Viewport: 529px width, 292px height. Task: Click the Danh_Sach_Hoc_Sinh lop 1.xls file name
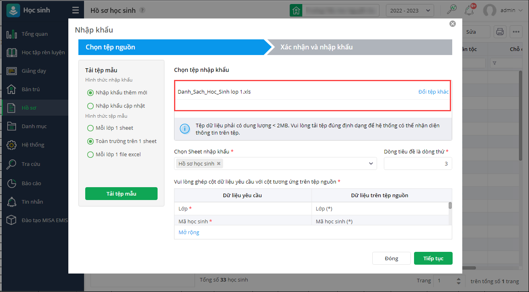pos(214,92)
